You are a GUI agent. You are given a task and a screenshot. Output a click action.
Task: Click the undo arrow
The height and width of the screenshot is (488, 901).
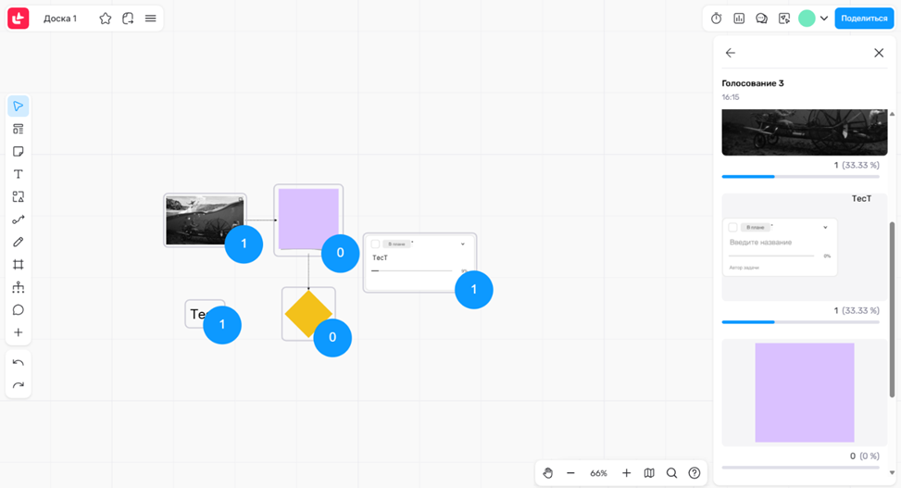click(x=18, y=363)
